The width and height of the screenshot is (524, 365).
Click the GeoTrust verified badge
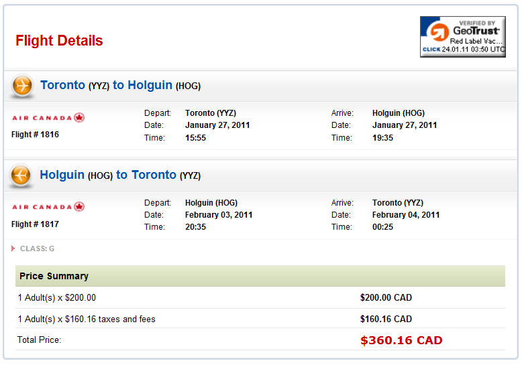[462, 37]
